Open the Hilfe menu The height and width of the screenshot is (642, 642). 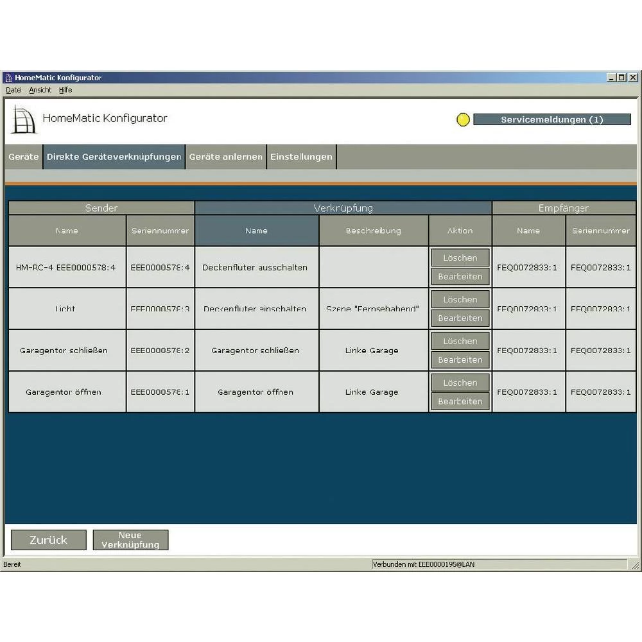pos(65,91)
